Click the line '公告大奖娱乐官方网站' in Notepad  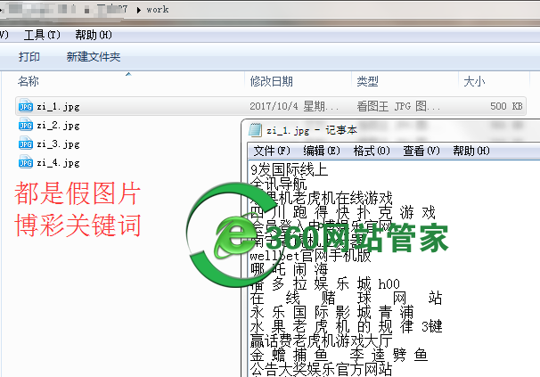321,369
